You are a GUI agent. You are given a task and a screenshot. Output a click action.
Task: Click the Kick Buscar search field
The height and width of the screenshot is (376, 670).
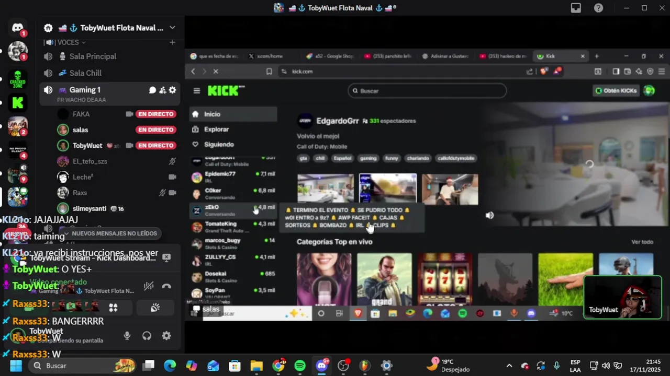coord(427,91)
